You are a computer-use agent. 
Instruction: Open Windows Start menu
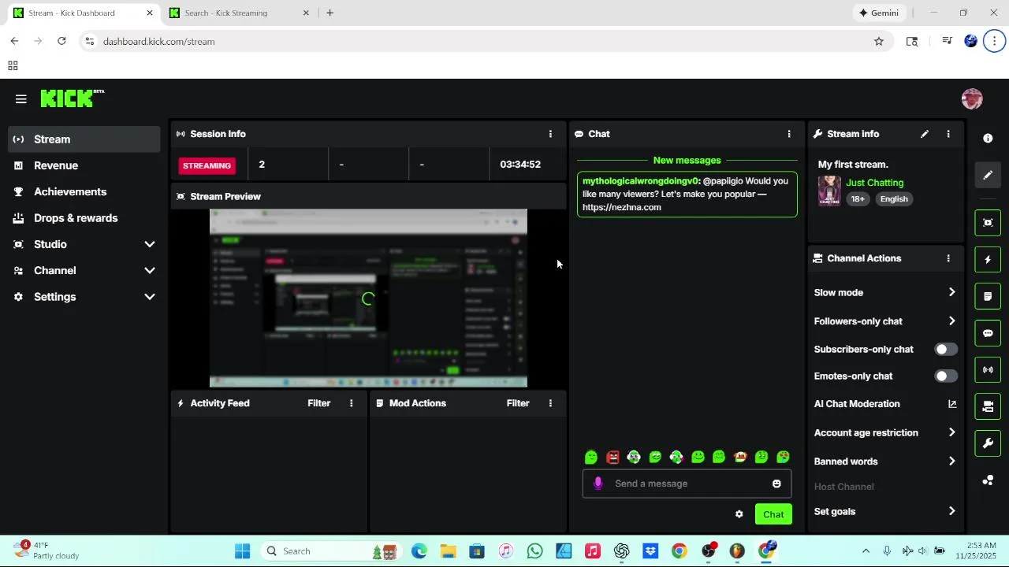pos(242,551)
